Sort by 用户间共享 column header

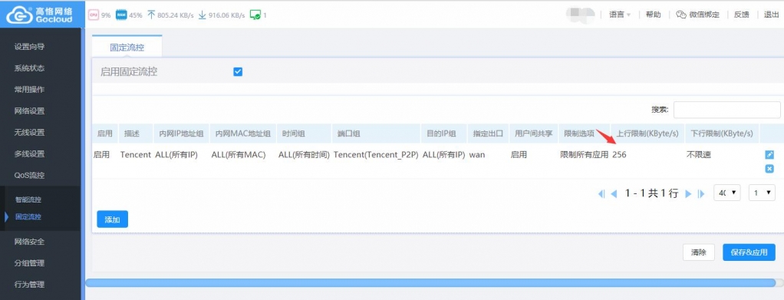[533, 134]
